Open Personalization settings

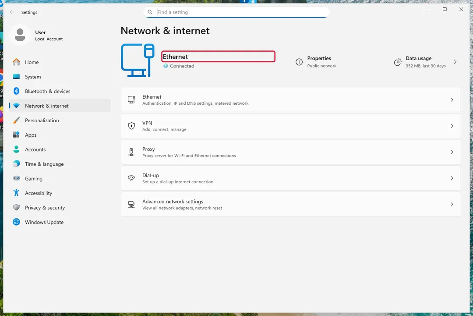click(60, 120)
